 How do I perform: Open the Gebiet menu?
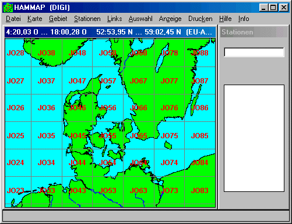tap(58, 19)
